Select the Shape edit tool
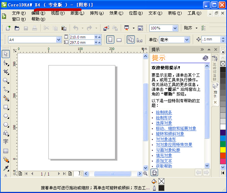 click(6, 63)
